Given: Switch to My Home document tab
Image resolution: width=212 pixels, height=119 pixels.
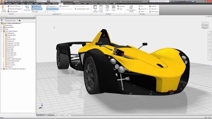Looking at the screenshot, I should [51, 115].
